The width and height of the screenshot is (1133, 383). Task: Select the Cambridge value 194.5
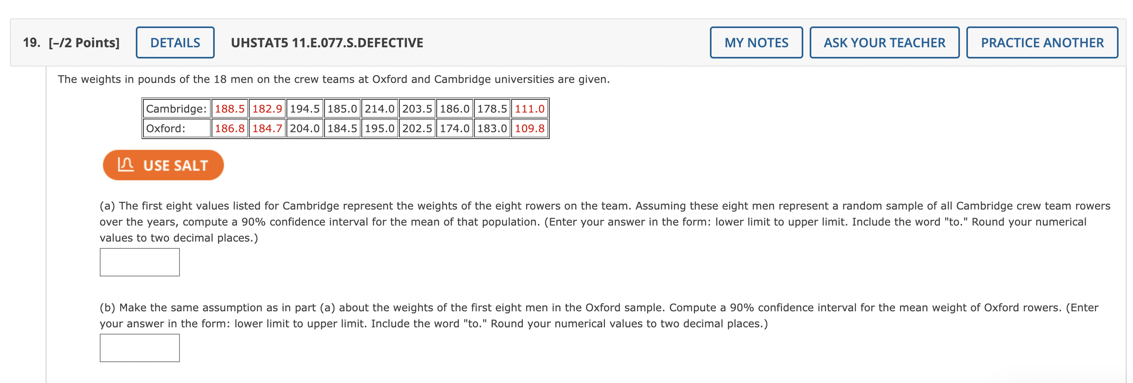(x=304, y=109)
